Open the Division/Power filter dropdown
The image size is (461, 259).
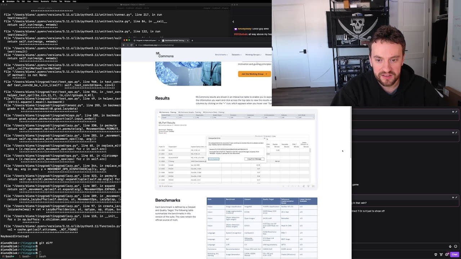[x=169, y=118]
